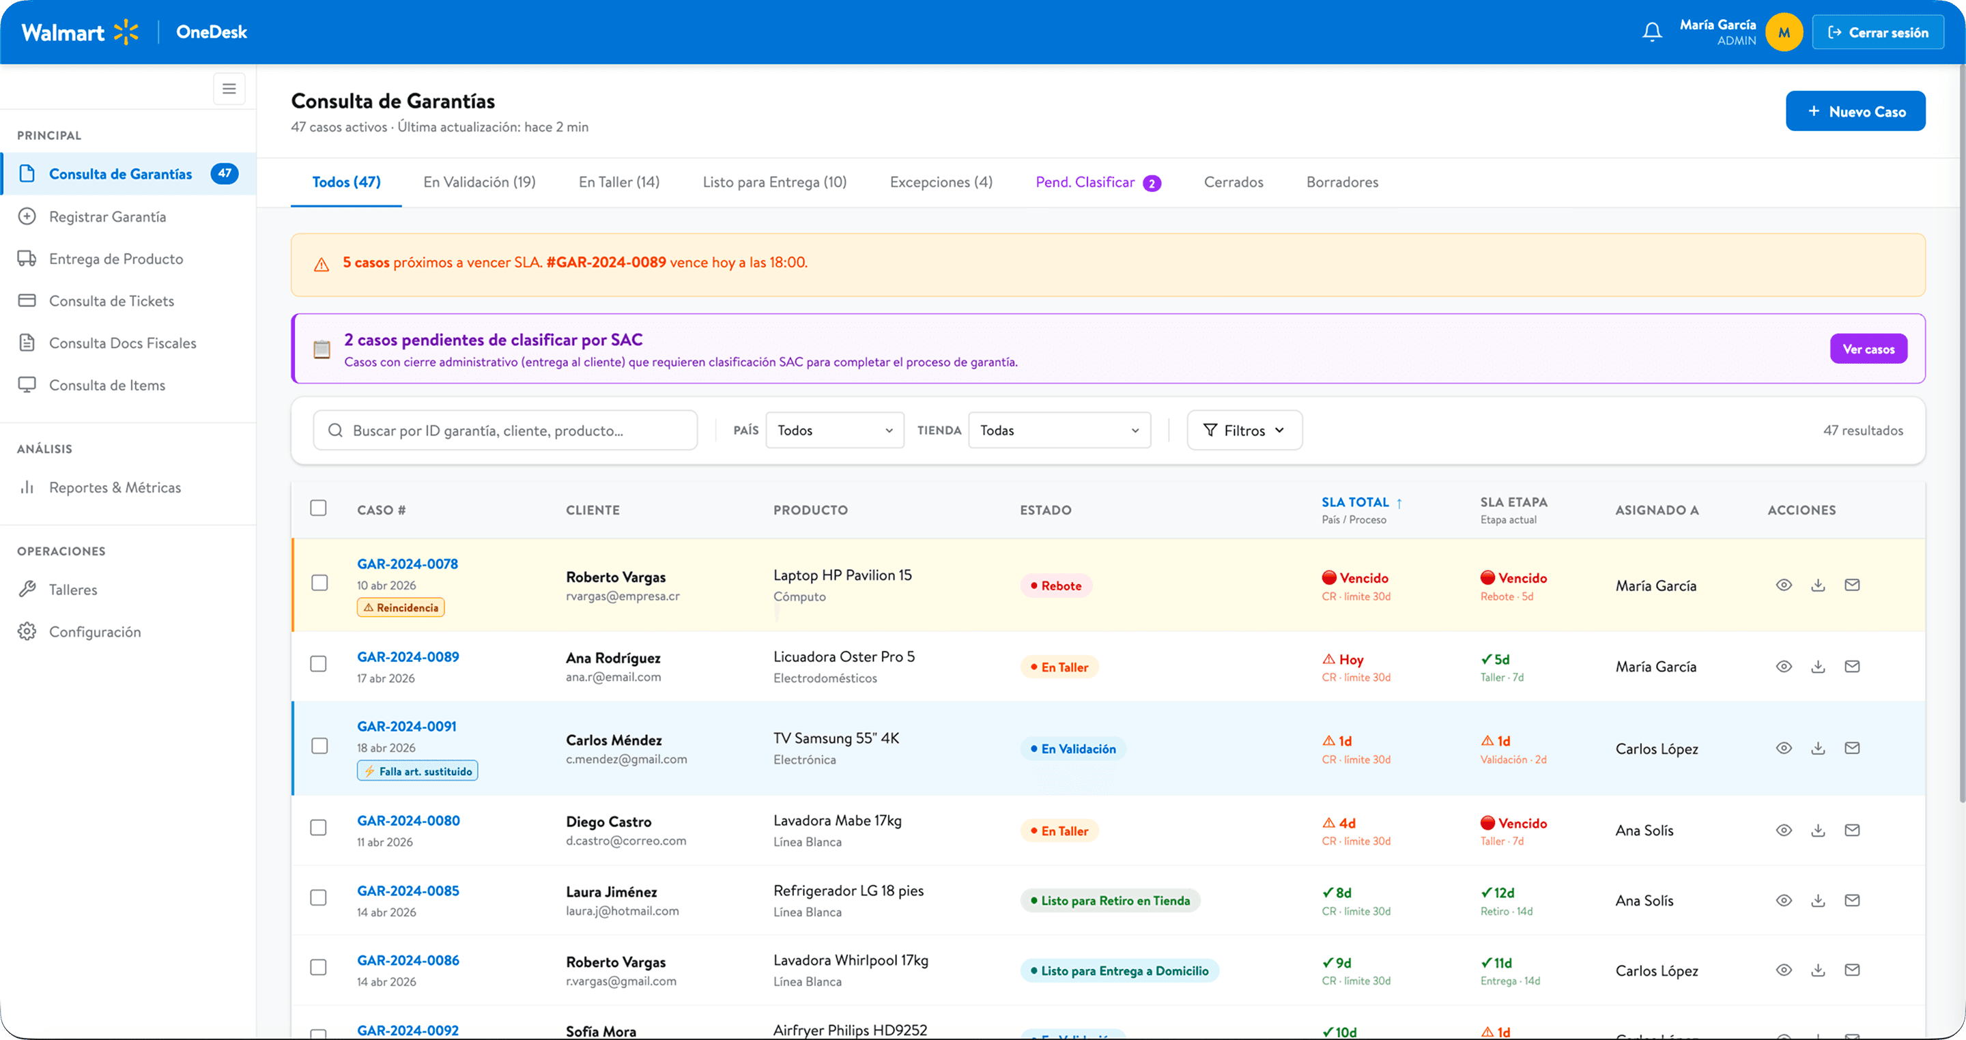The height and width of the screenshot is (1040, 1966).
Task: Open the País dropdown showing Todos
Action: (835, 431)
